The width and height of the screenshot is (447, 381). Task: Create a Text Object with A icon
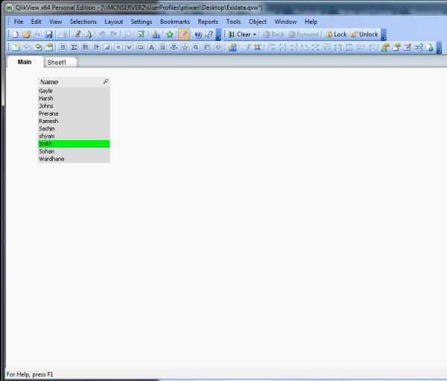151,48
